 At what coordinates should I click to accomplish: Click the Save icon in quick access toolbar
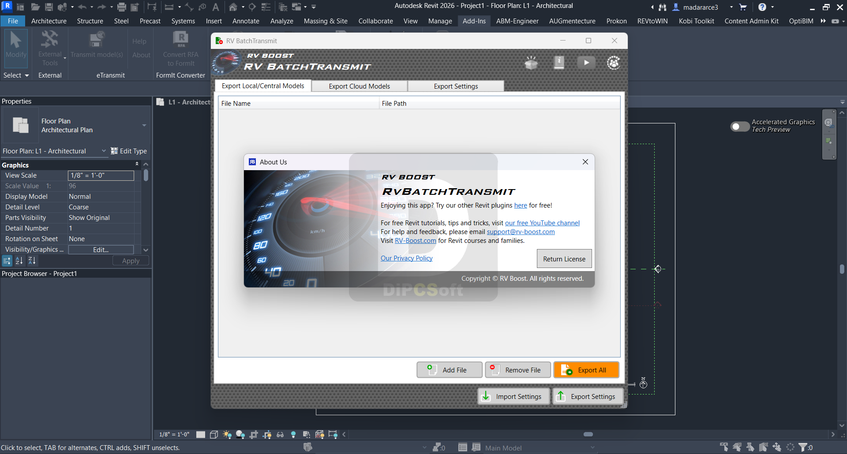pos(49,7)
